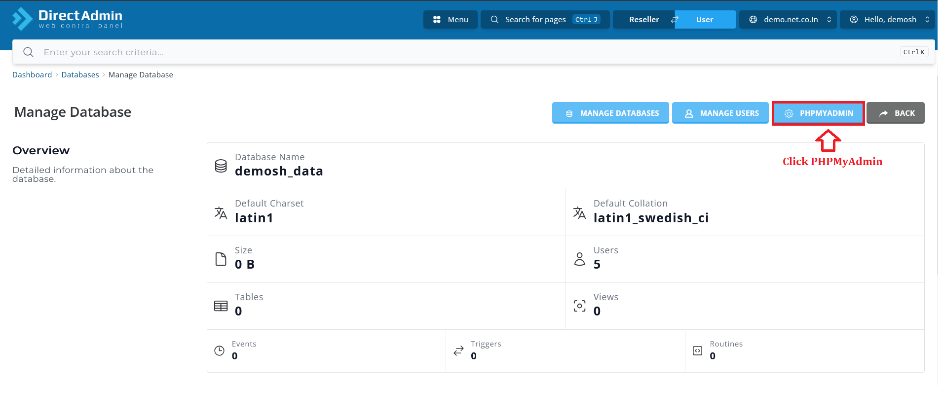Click the Default Charset label
The height and width of the screenshot is (416, 943).
[x=269, y=204]
